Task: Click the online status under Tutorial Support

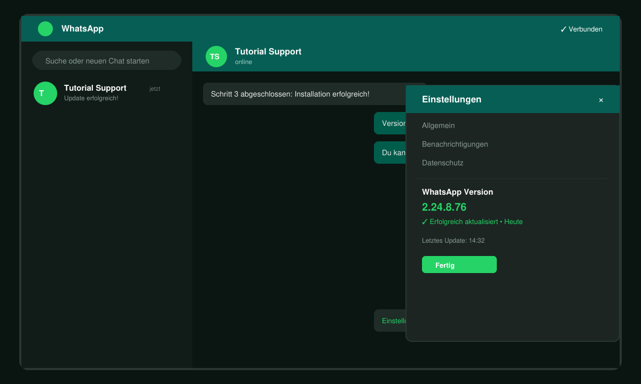Action: [x=244, y=62]
